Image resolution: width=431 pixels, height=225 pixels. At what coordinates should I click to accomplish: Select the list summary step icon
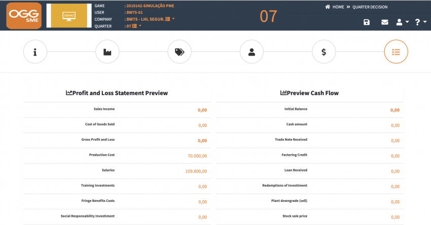396,52
